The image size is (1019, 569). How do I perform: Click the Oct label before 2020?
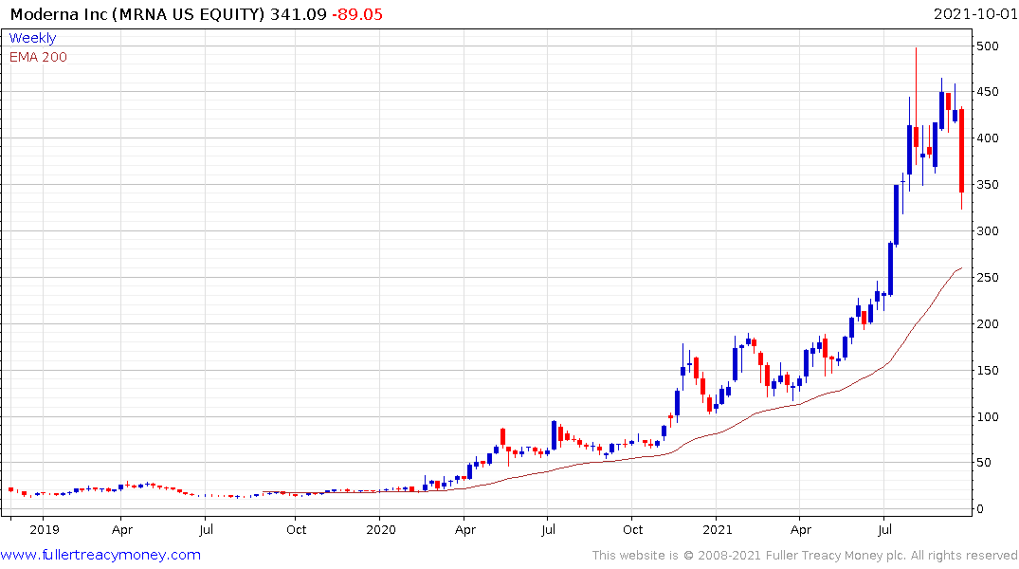(297, 529)
